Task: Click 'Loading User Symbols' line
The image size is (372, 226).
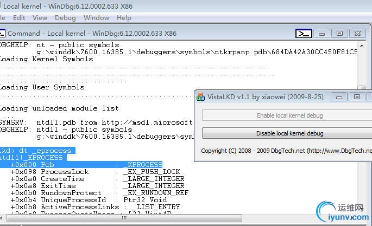Action: (42, 87)
